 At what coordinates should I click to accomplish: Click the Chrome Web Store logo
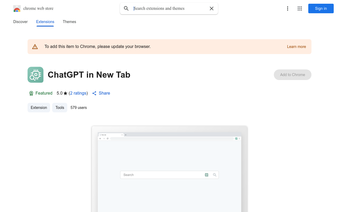(17, 8)
